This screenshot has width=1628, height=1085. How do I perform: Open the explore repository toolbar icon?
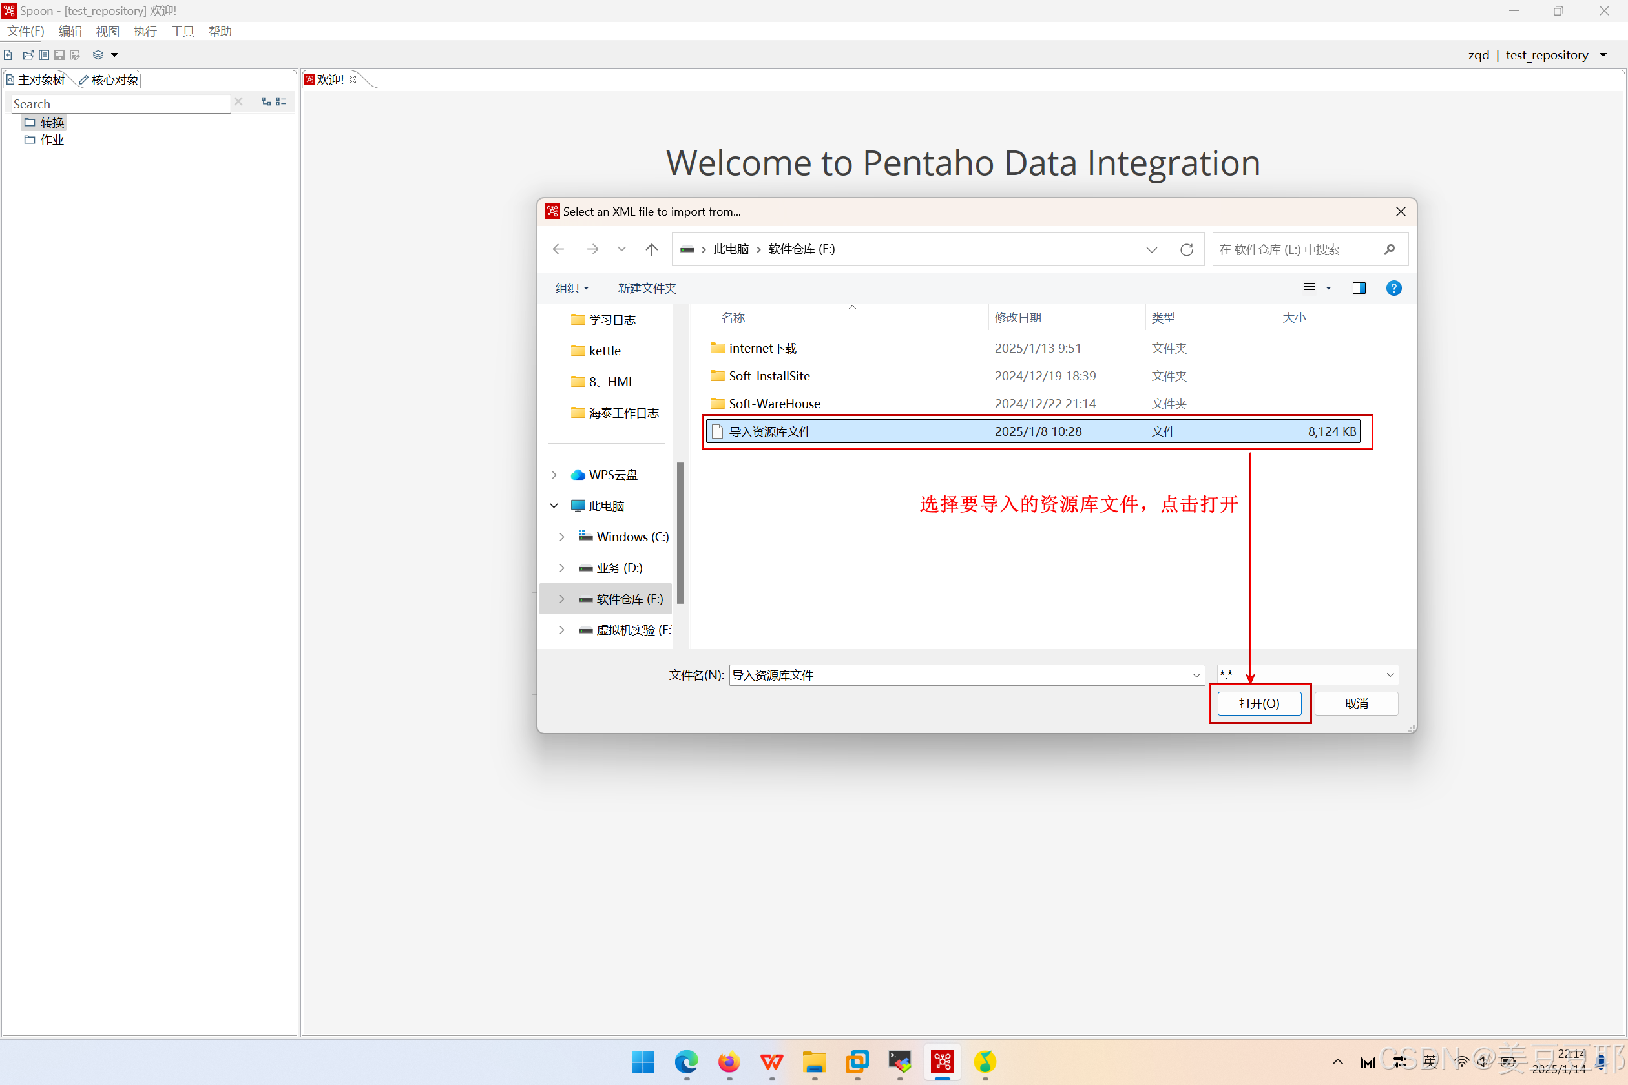[44, 55]
